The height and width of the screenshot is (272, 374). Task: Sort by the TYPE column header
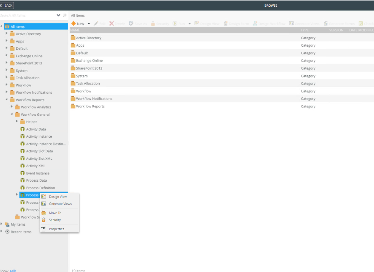305,30
